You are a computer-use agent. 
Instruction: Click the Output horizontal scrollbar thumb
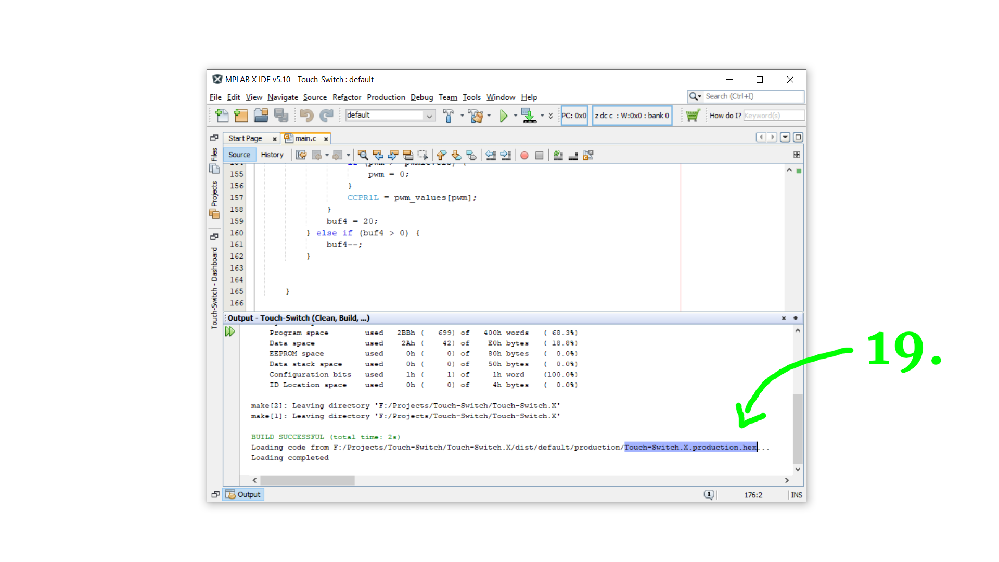[307, 480]
